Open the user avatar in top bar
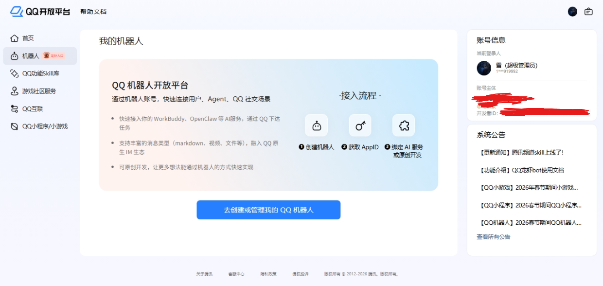This screenshot has height=286, width=603. point(572,12)
